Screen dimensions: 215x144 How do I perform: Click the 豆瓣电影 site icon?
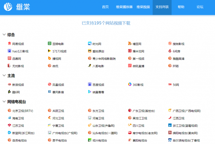point(49,44)
